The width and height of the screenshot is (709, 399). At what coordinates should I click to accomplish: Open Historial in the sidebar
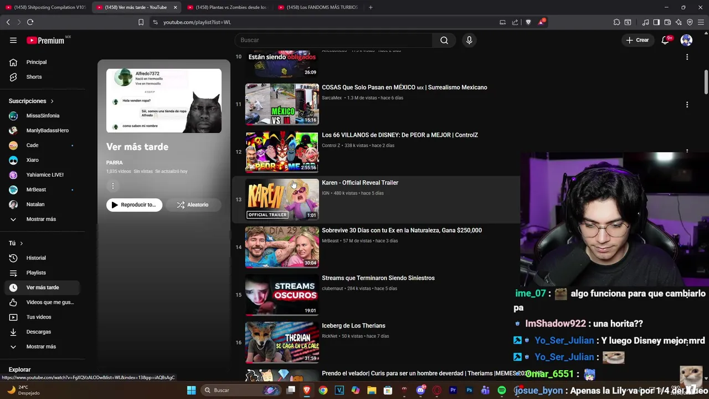[43, 258]
